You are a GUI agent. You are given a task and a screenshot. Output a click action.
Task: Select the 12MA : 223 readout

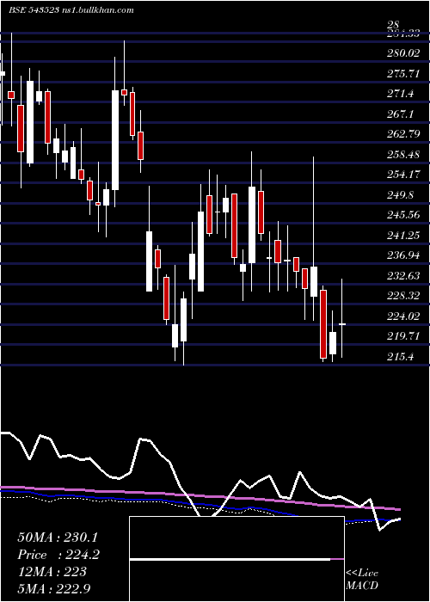(52, 572)
